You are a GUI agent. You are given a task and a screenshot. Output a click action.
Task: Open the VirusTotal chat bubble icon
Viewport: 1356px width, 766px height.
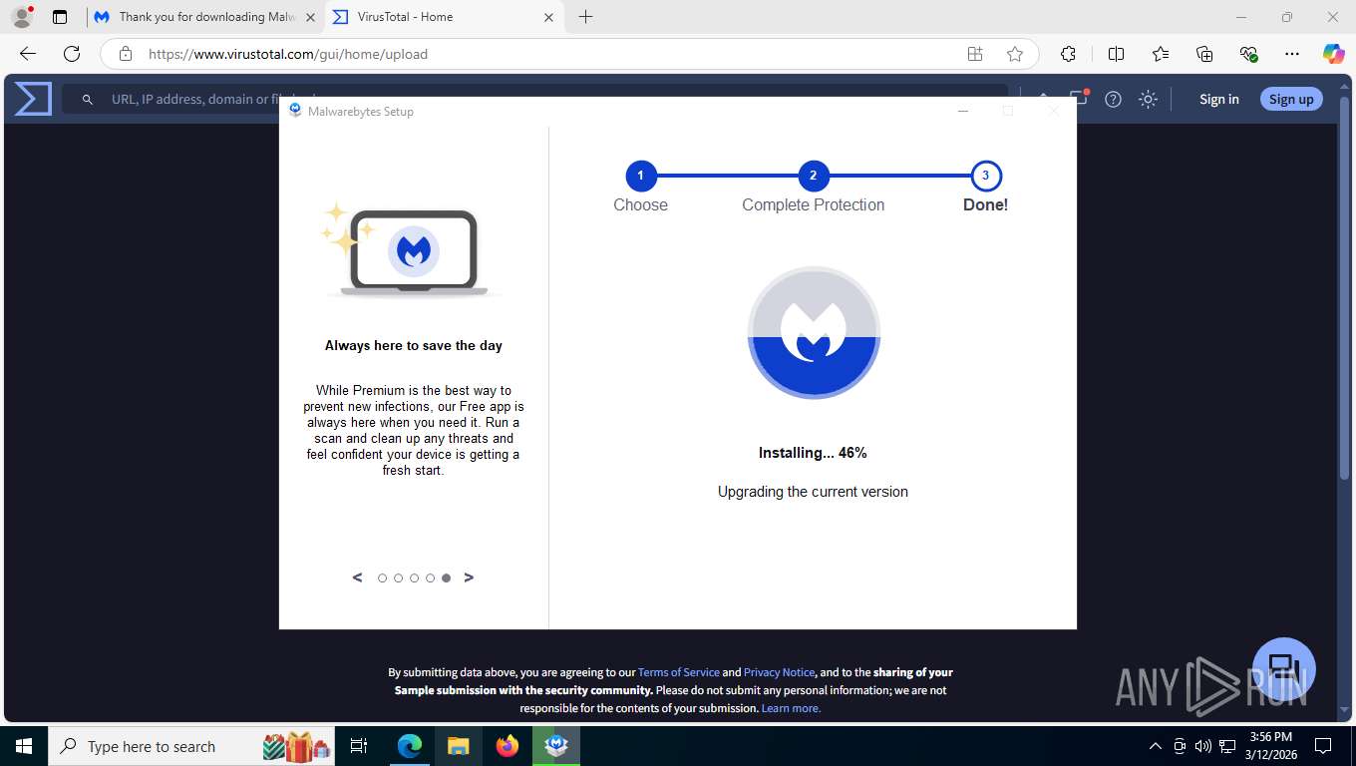pyautogui.click(x=1284, y=668)
